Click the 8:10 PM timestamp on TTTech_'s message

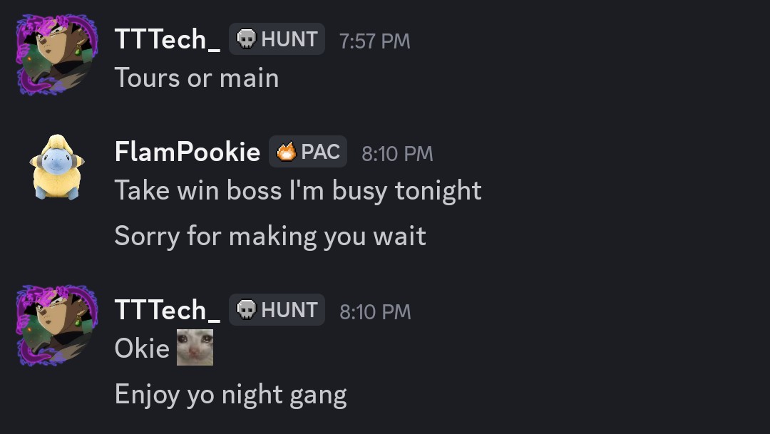tap(375, 312)
